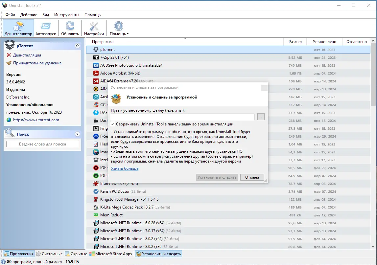The image size is (377, 265).
Task: Click the K-Lite Mega Codec Pack icon
Action: coord(96,207)
